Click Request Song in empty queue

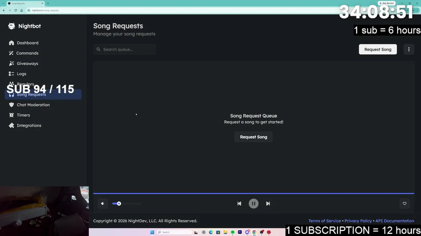coord(254,137)
